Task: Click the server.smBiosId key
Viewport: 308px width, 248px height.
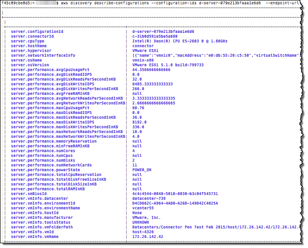Action: click(x=29, y=194)
